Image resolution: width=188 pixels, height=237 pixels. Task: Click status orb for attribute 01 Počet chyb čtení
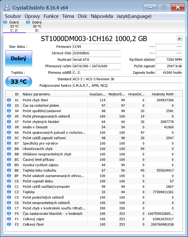[x=9, y=100]
